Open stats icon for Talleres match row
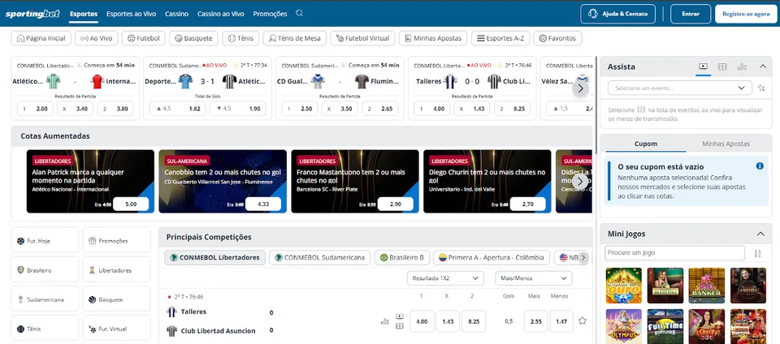 384,321
